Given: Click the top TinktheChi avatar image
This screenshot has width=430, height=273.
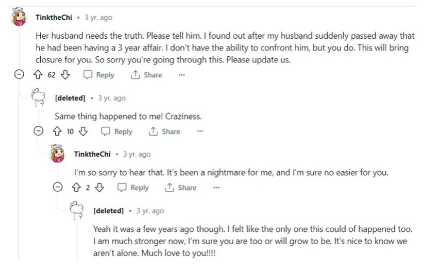Looking at the screenshot, I should tap(19, 18).
